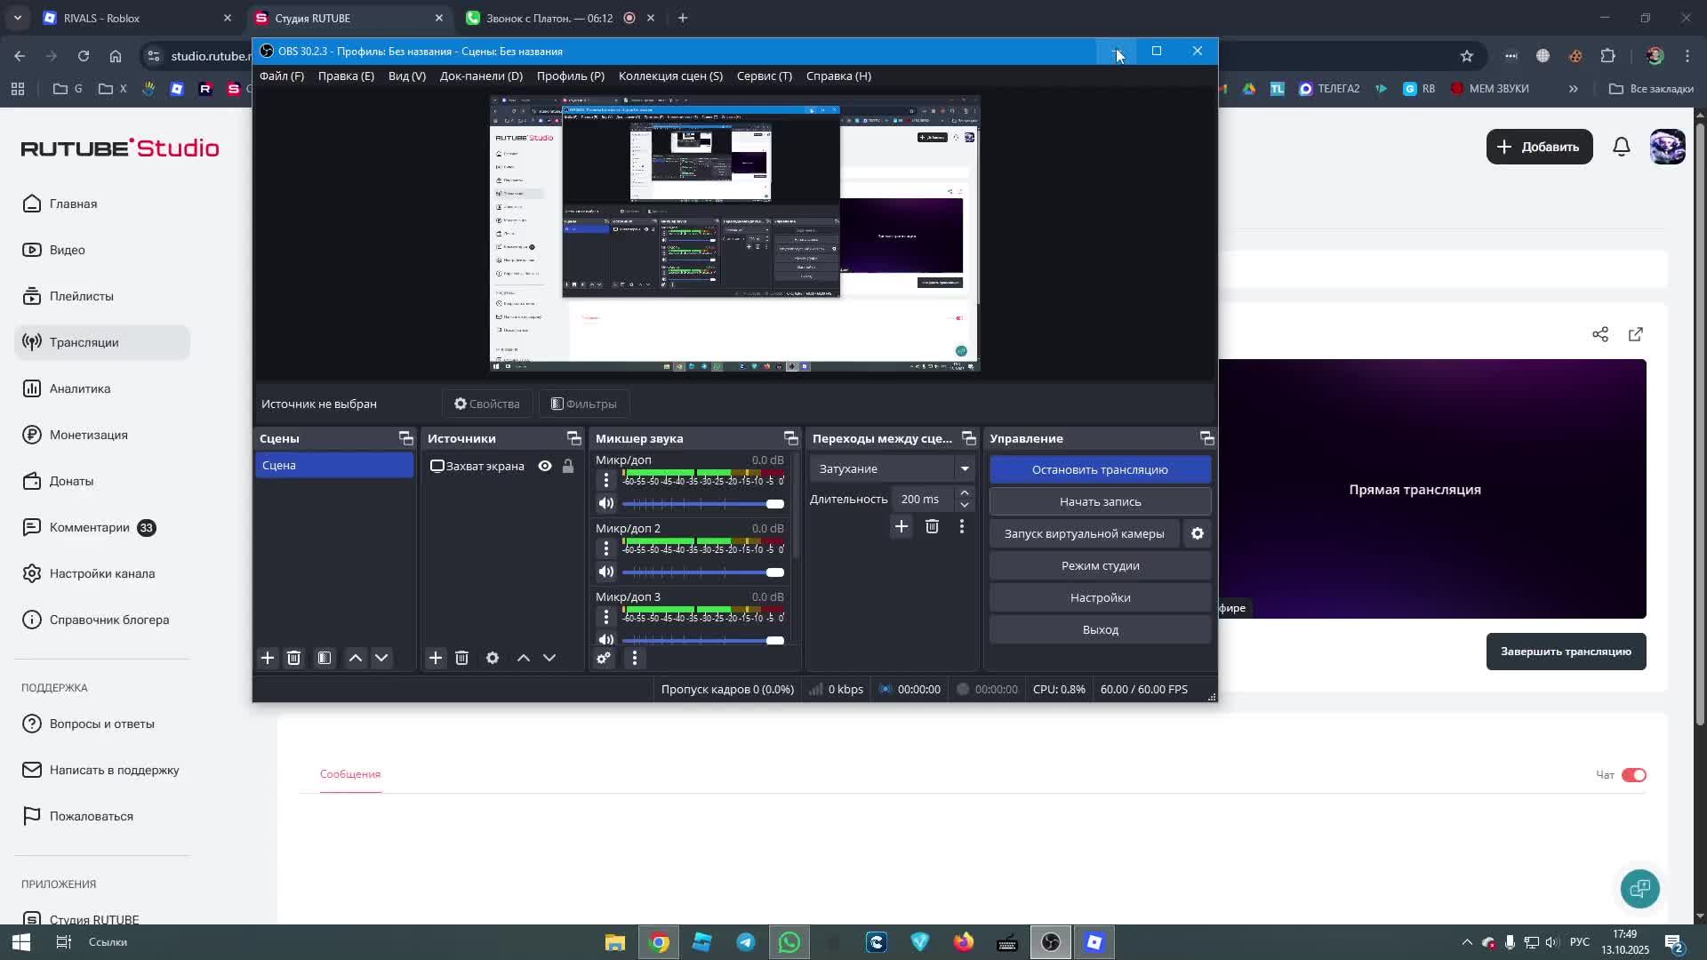Open options for Микр/доп 3 audio channel
The height and width of the screenshot is (960, 1707).
606,617
